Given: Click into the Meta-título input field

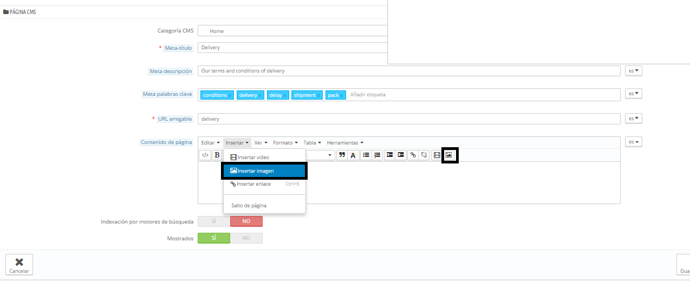Looking at the screenshot, I should click(x=292, y=48).
